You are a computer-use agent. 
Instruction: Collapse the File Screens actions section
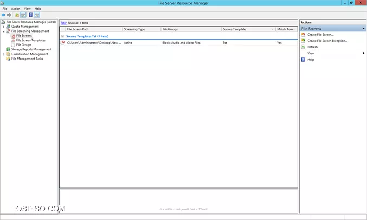[363, 29]
